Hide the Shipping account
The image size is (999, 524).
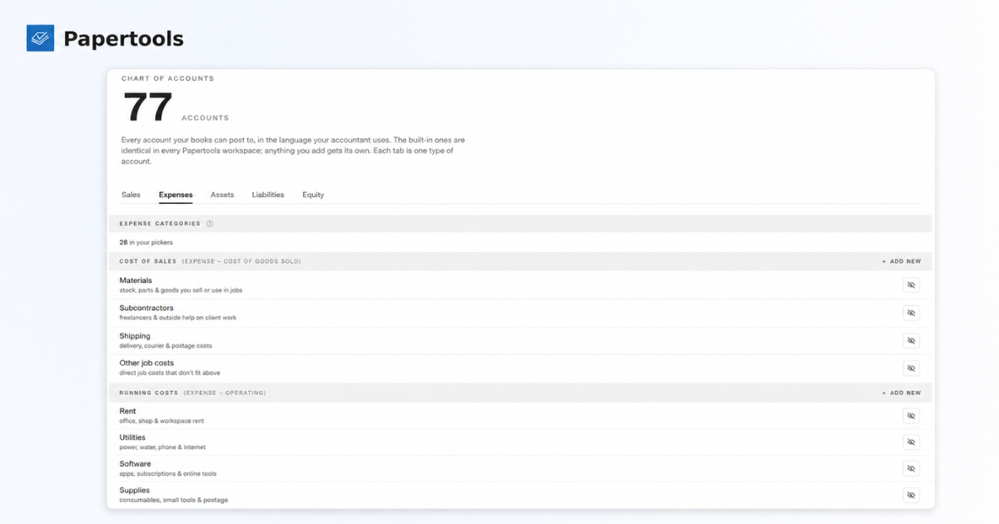click(911, 341)
